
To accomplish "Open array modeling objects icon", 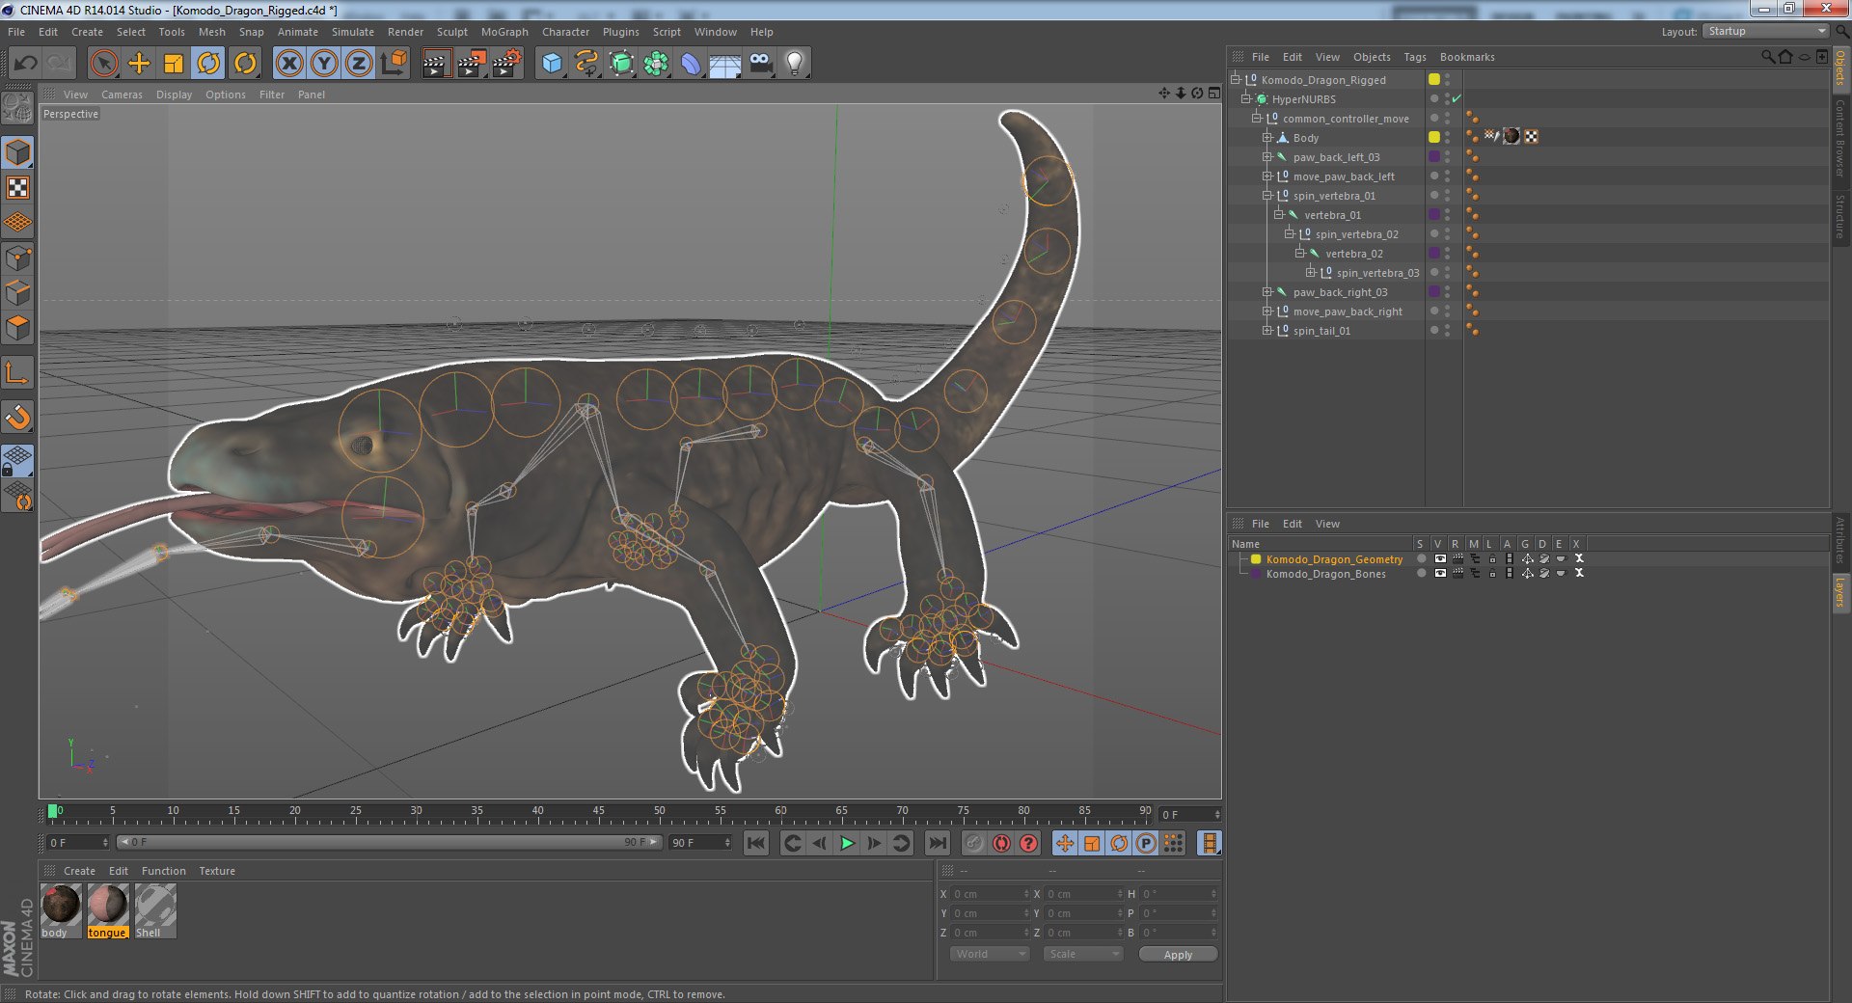I will tap(657, 64).
